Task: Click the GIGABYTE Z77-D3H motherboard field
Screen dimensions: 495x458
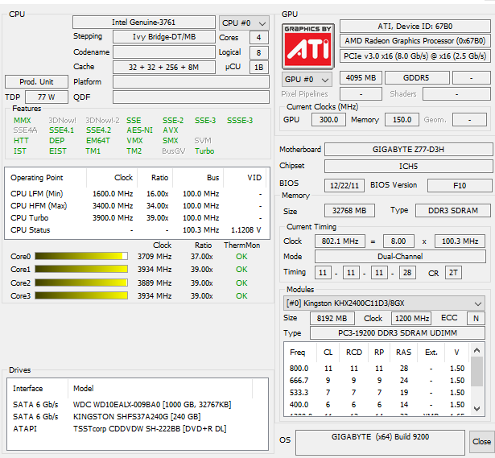Action: click(x=408, y=149)
